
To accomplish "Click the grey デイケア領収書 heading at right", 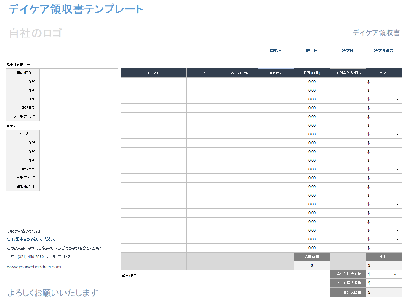I will pyautogui.click(x=376, y=33).
